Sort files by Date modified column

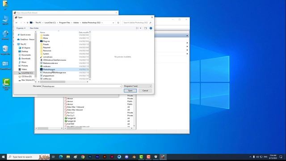(84, 32)
